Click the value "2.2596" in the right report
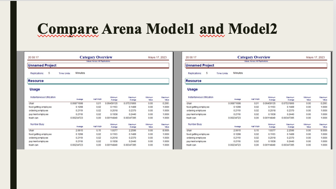 tap(290, 130)
